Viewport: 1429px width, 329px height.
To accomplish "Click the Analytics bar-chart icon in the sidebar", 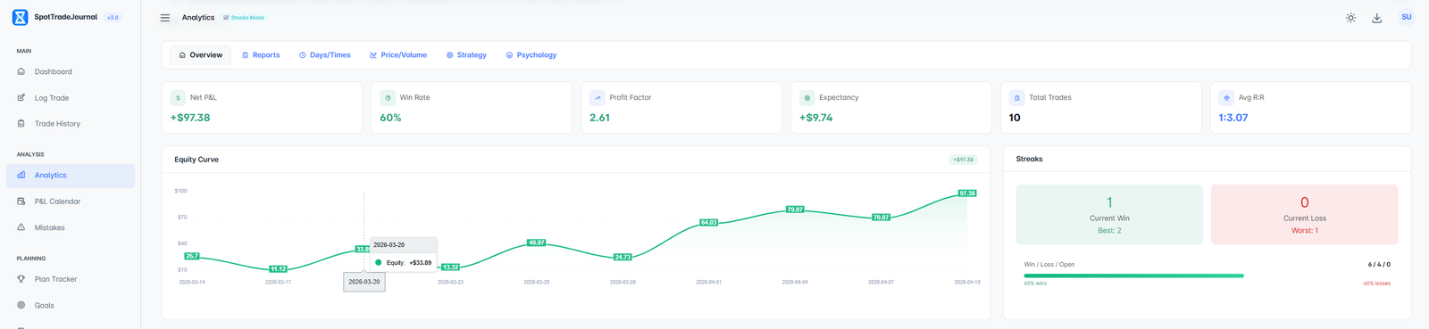I will [21, 176].
